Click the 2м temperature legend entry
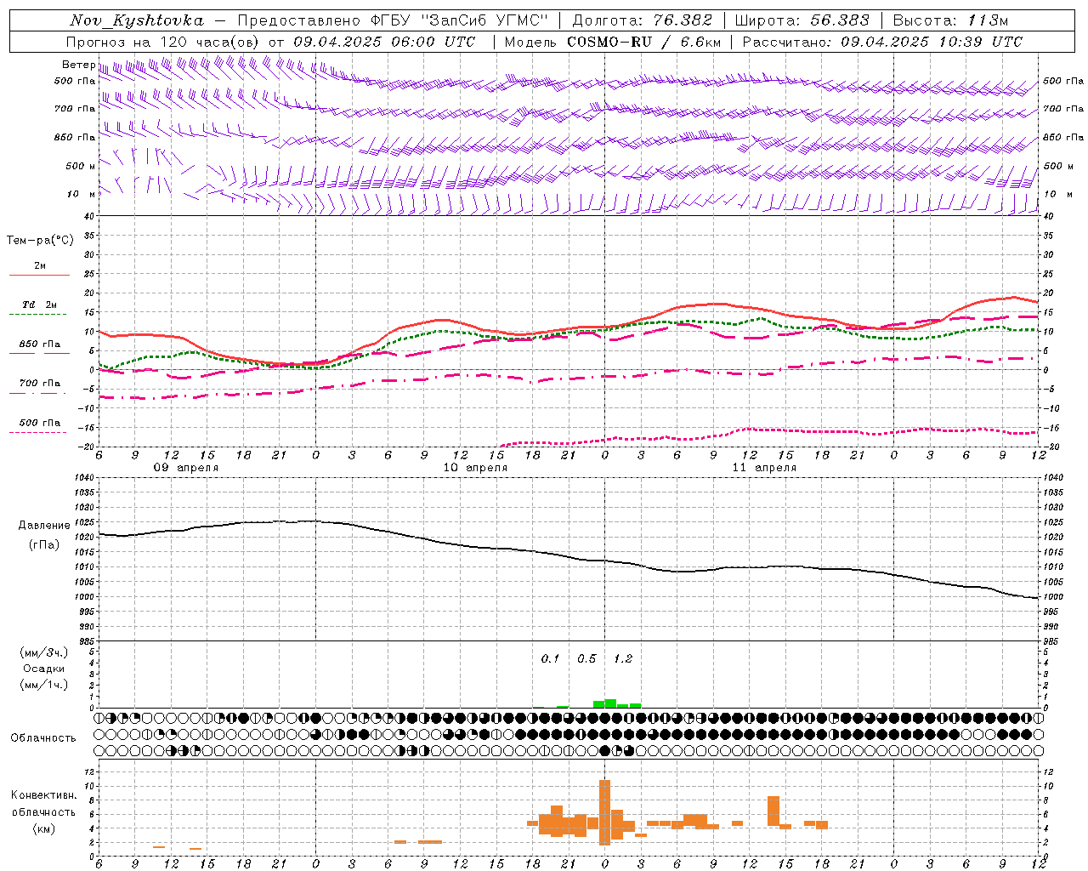This screenshot has width=1088, height=871. pos(40,265)
